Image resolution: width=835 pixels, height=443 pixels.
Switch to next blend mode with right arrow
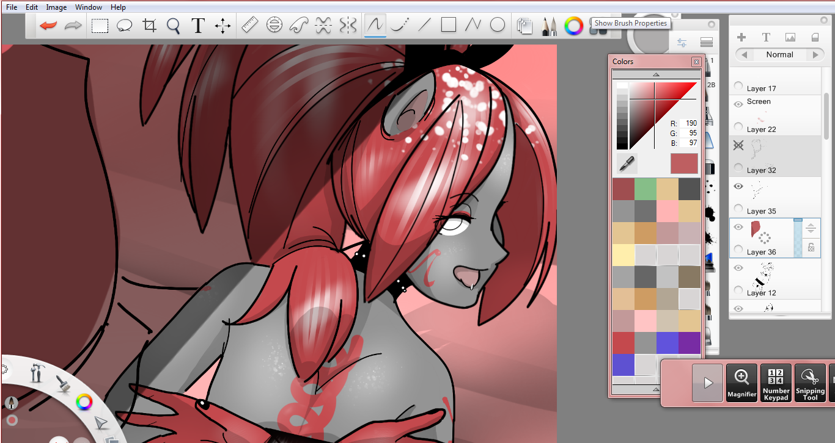pos(815,55)
